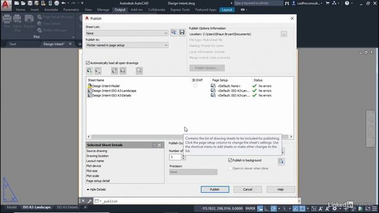The image size is (379, 213).
Task: Toggle Automatically load all open drawings
Action: (88, 63)
